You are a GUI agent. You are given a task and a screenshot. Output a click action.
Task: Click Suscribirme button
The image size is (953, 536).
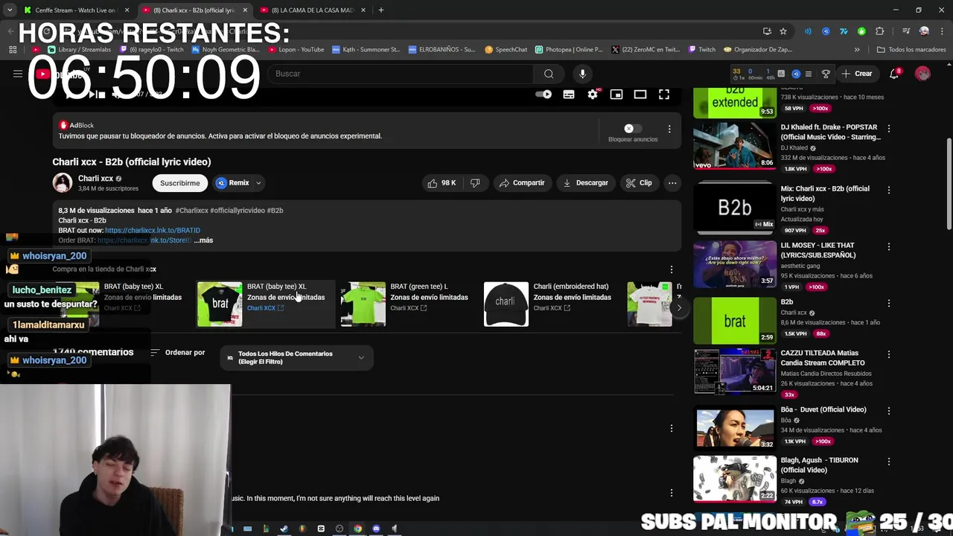(x=180, y=183)
